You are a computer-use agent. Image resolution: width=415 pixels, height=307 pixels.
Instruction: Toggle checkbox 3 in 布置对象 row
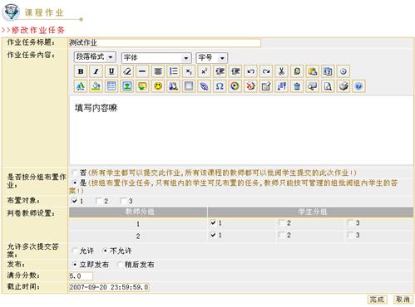[x=123, y=201]
